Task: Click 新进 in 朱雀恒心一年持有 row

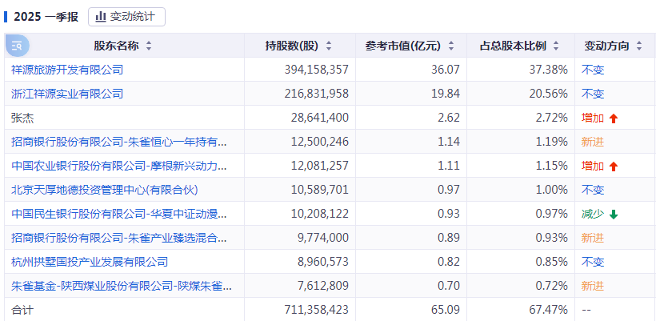Action: click(x=593, y=142)
